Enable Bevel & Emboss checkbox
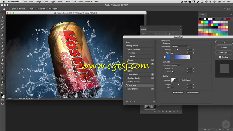 [127, 49]
